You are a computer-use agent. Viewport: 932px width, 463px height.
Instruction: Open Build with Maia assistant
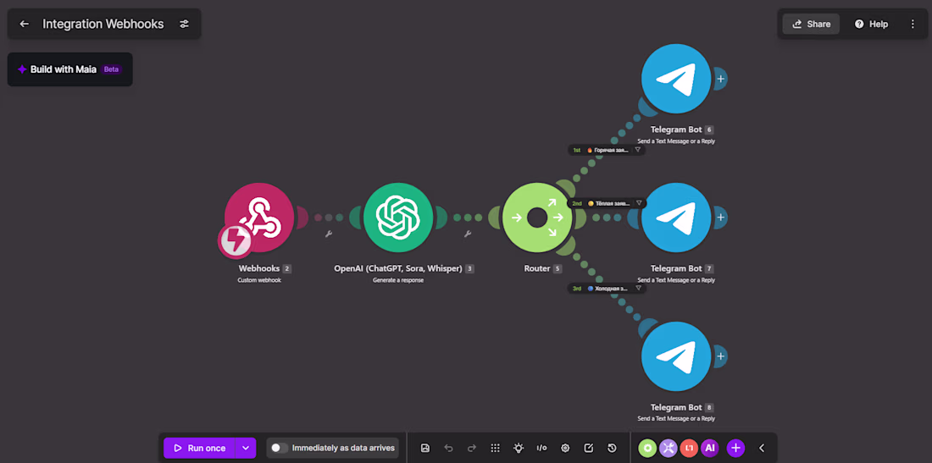[x=70, y=69]
